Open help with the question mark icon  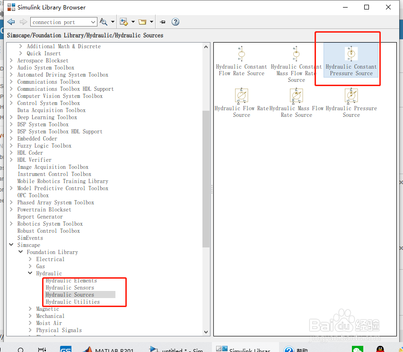[x=175, y=22]
